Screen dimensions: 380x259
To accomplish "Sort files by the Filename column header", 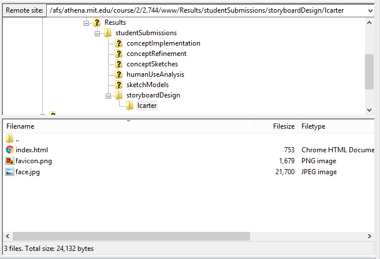I will [20, 126].
